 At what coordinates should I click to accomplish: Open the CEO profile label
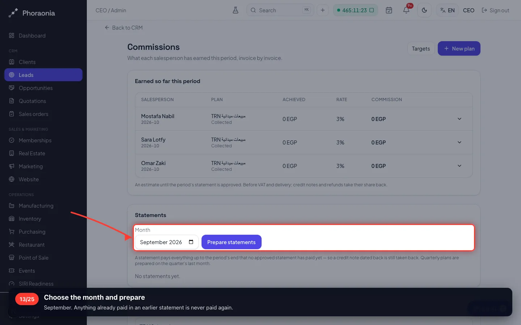click(469, 10)
